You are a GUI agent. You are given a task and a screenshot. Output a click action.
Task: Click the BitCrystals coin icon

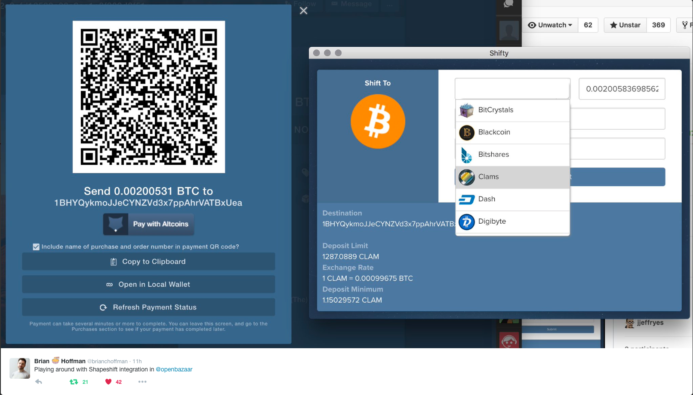pyautogui.click(x=467, y=110)
